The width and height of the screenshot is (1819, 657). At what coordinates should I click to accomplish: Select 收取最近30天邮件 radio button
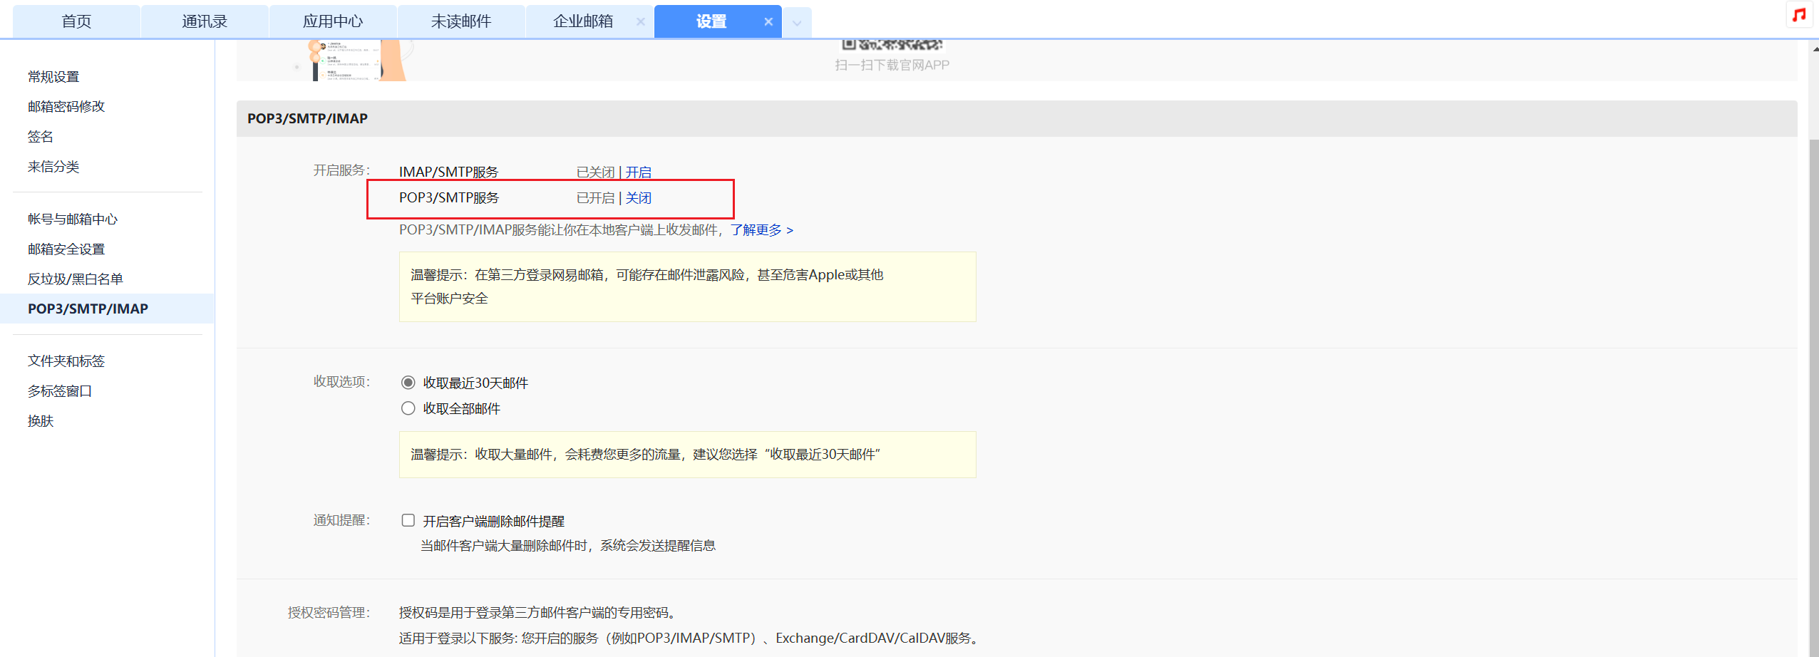point(408,383)
